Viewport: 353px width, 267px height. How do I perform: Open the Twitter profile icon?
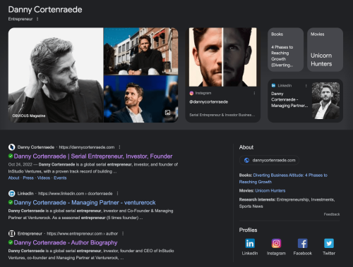pos(329,243)
